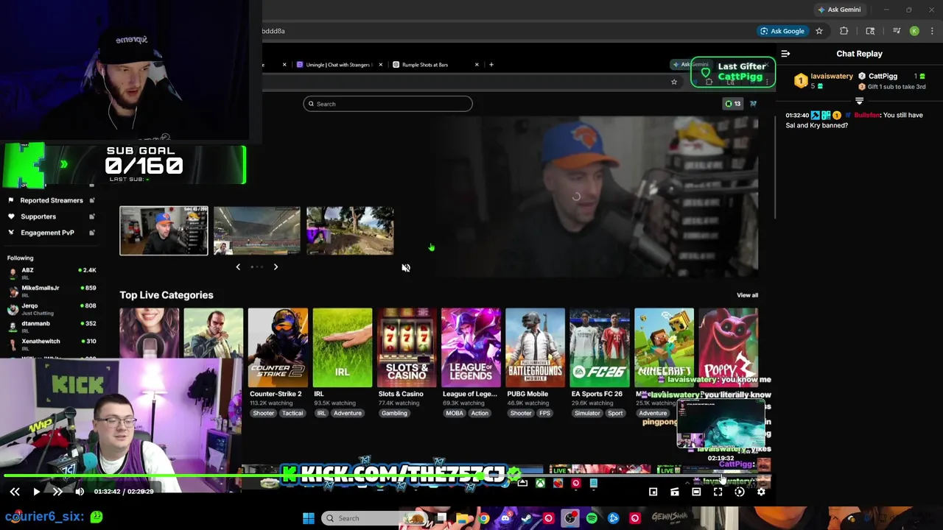Unmute the featured stream preview
Image resolution: width=943 pixels, height=530 pixels.
406,268
